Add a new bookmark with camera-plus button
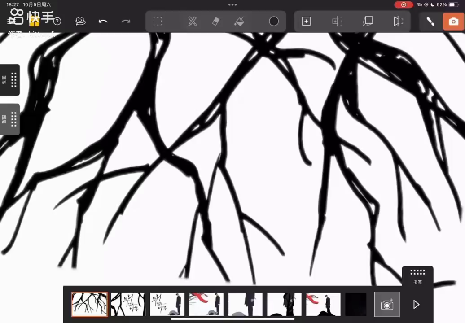Viewport: 465px width, 323px height. 387,305
